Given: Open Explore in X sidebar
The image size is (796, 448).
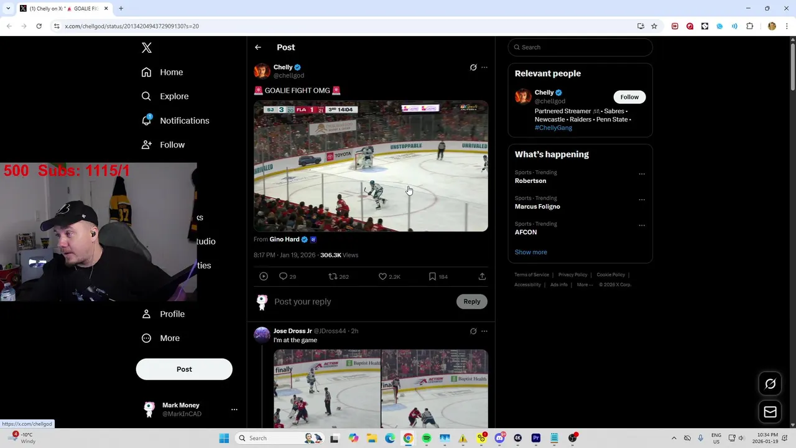Looking at the screenshot, I should click(165, 96).
